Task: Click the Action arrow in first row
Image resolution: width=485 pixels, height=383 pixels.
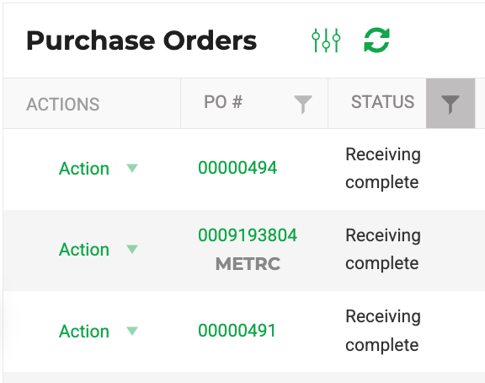Action: (132, 168)
